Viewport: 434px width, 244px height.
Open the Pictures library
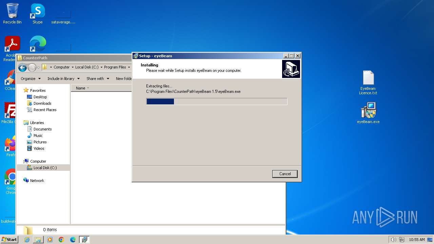tap(40, 142)
